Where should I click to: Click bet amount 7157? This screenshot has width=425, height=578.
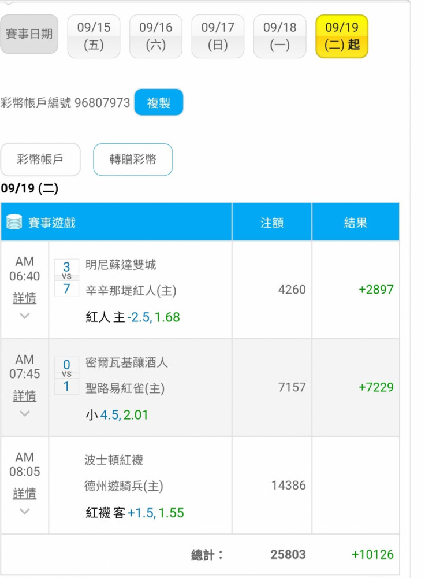(292, 387)
